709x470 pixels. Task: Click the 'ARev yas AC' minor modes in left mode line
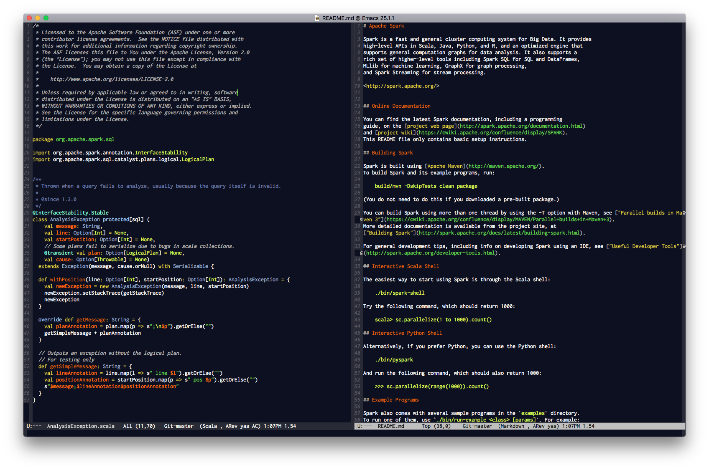243,426
